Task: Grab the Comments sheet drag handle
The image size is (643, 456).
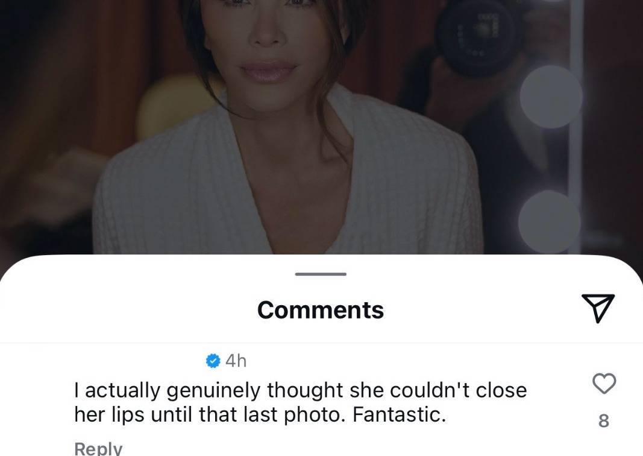Action: pyautogui.click(x=321, y=274)
